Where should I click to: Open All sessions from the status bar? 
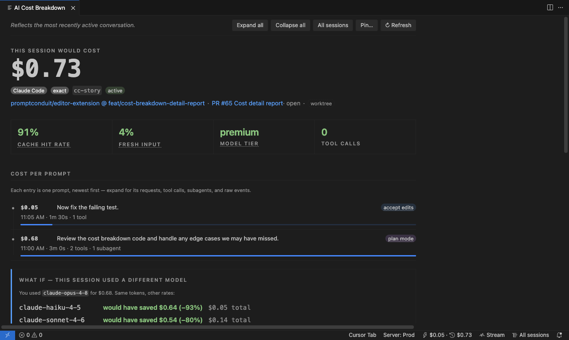pyautogui.click(x=531, y=335)
